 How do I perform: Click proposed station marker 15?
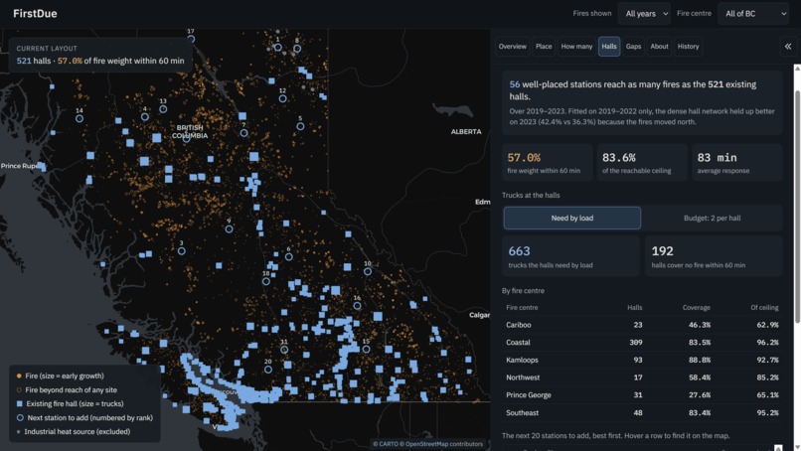[x=366, y=349]
